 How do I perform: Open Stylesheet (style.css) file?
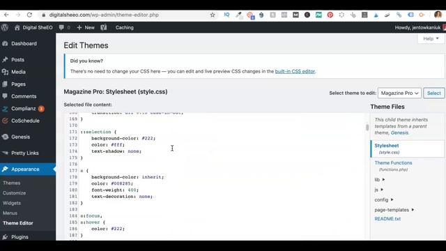pos(387,149)
